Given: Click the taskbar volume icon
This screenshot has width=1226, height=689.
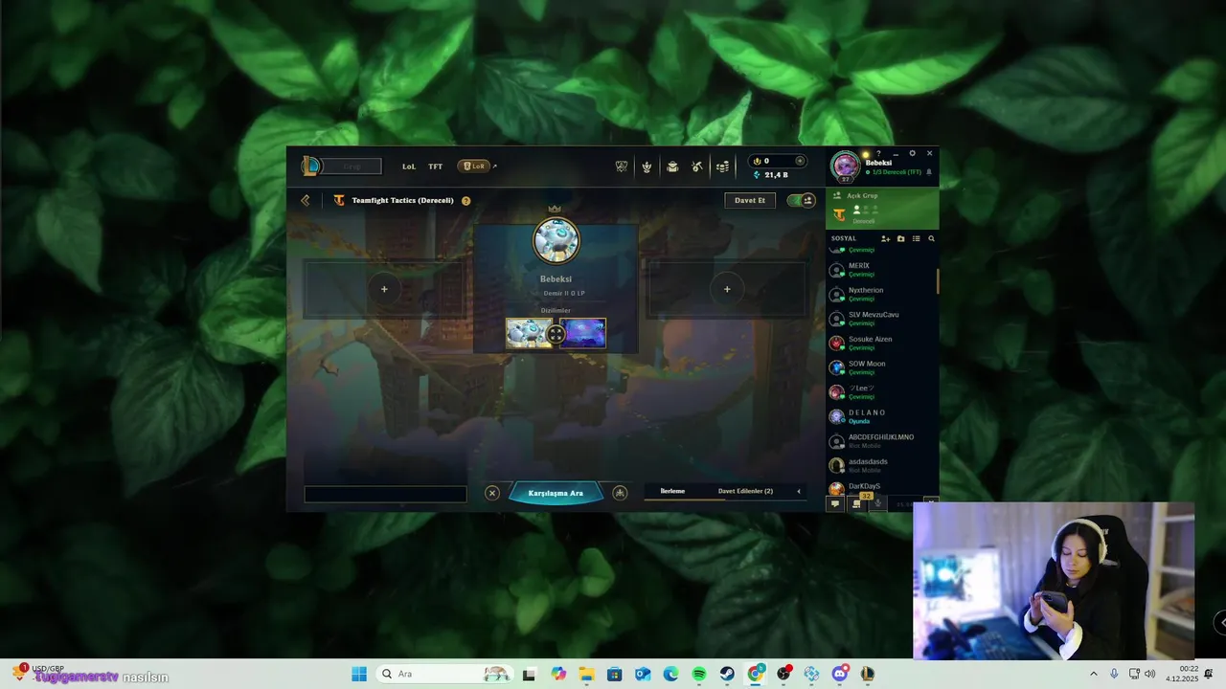Looking at the screenshot, I should [x=1149, y=674].
